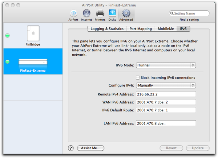
Task: Select the FinFast-Extreme device in sidebar
Action: [33, 62]
